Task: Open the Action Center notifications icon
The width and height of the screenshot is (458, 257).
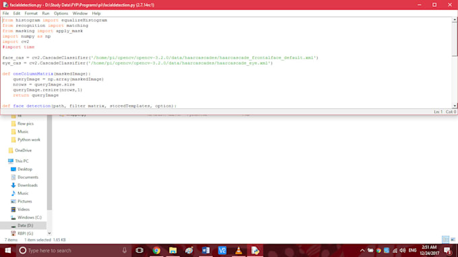Action: point(447,250)
